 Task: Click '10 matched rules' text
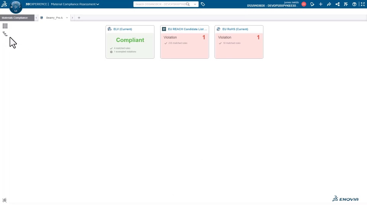232,43
